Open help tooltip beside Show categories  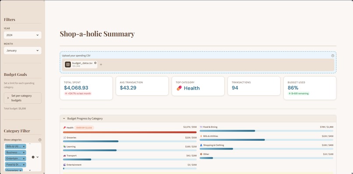click(40, 139)
